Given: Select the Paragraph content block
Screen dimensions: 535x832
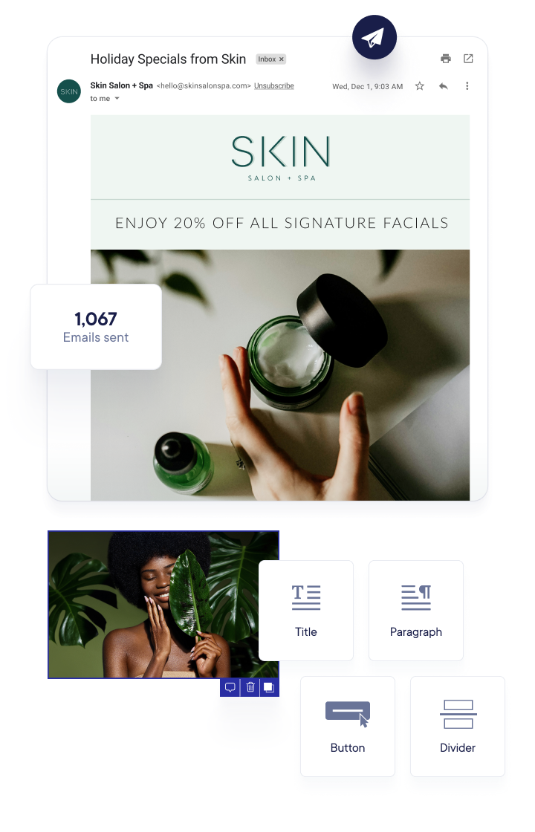Looking at the screenshot, I should [416, 610].
